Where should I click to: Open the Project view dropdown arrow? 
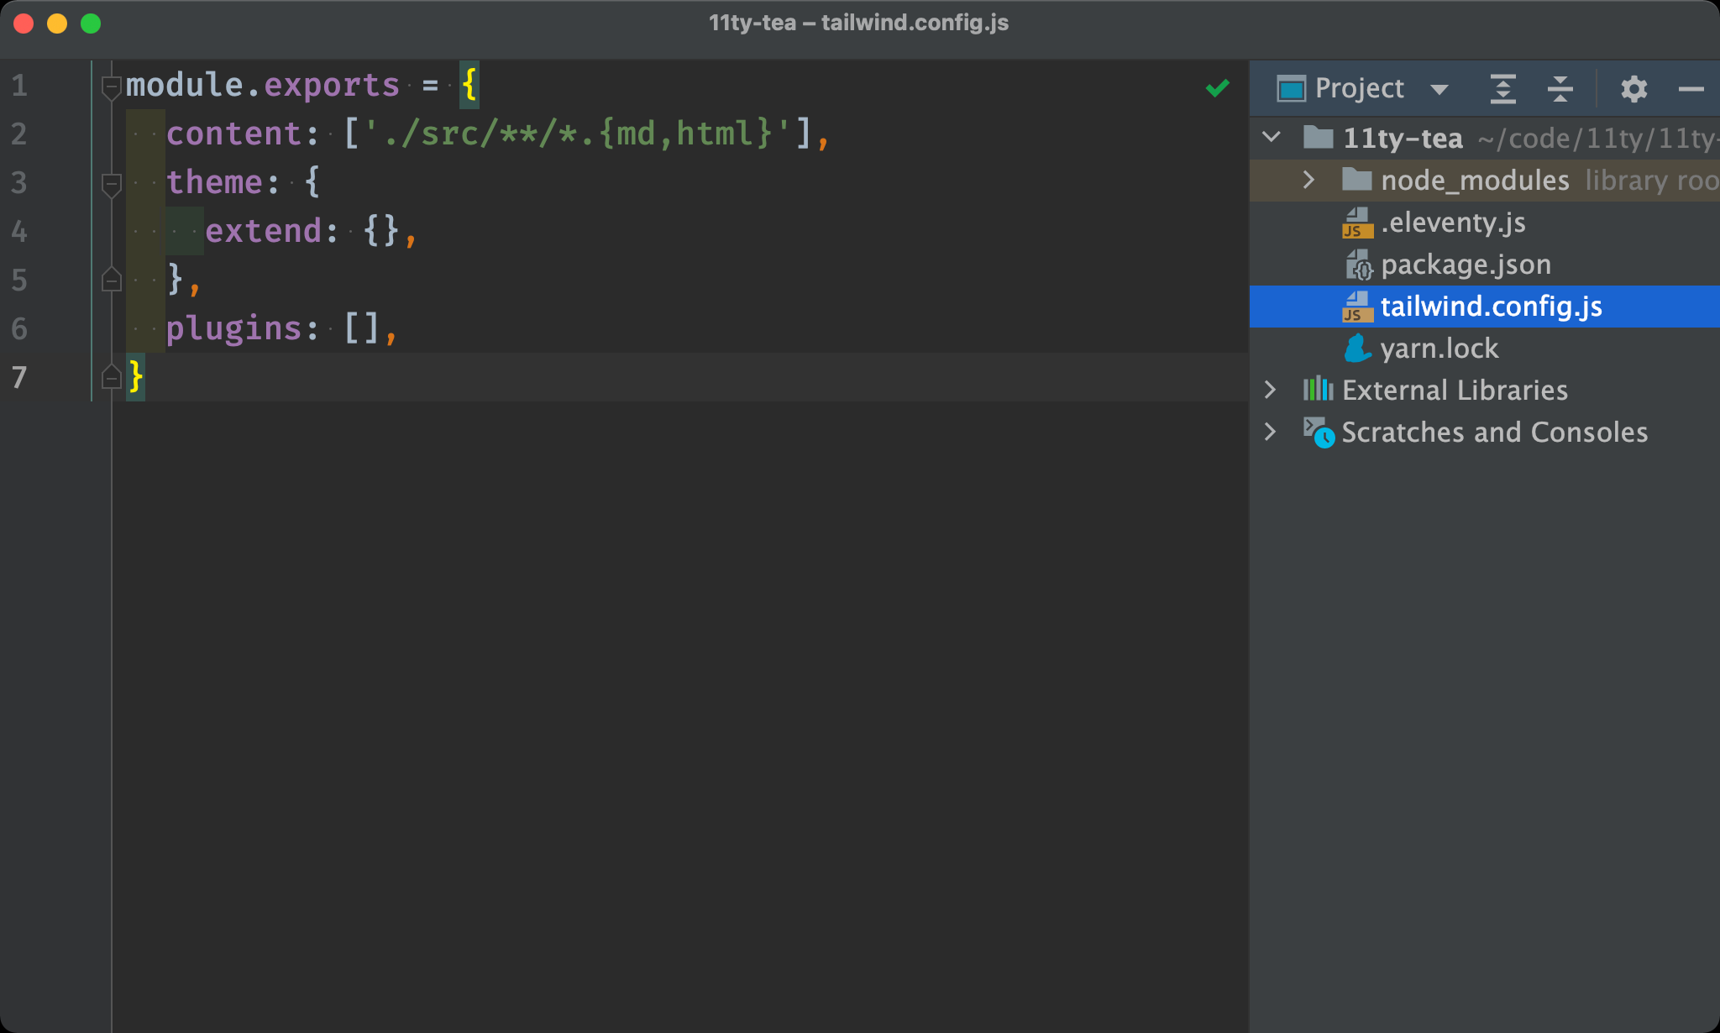pyautogui.click(x=1439, y=89)
